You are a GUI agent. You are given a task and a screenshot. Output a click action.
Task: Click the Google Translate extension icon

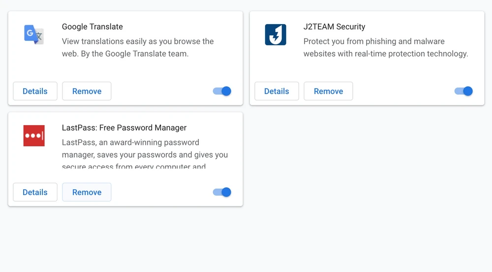[34, 34]
